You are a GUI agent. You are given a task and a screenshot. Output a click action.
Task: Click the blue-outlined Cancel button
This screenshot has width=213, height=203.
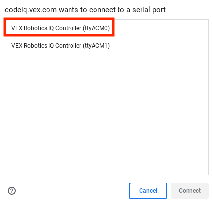148,191
